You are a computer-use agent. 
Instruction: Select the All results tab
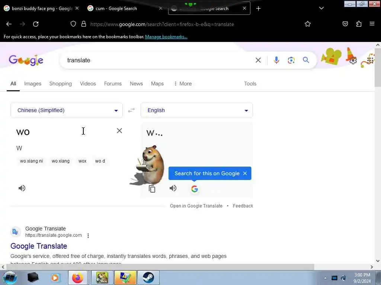point(13,83)
